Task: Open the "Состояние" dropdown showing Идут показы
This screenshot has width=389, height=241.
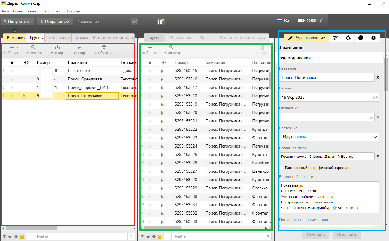Action: (x=328, y=137)
